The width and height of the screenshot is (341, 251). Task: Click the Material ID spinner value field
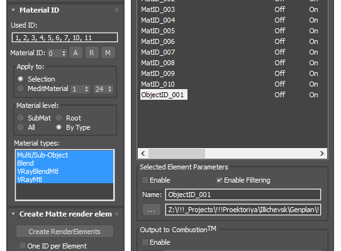click(x=54, y=53)
